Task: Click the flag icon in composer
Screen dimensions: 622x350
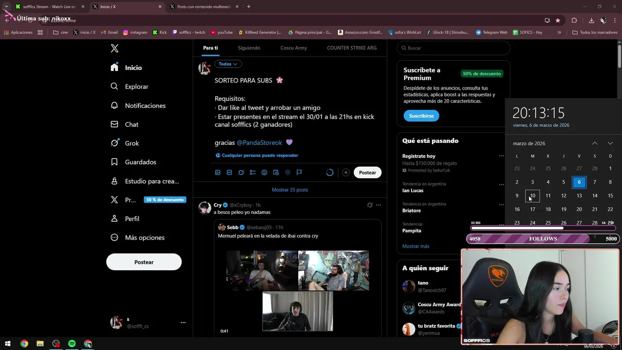Action: tap(299, 173)
